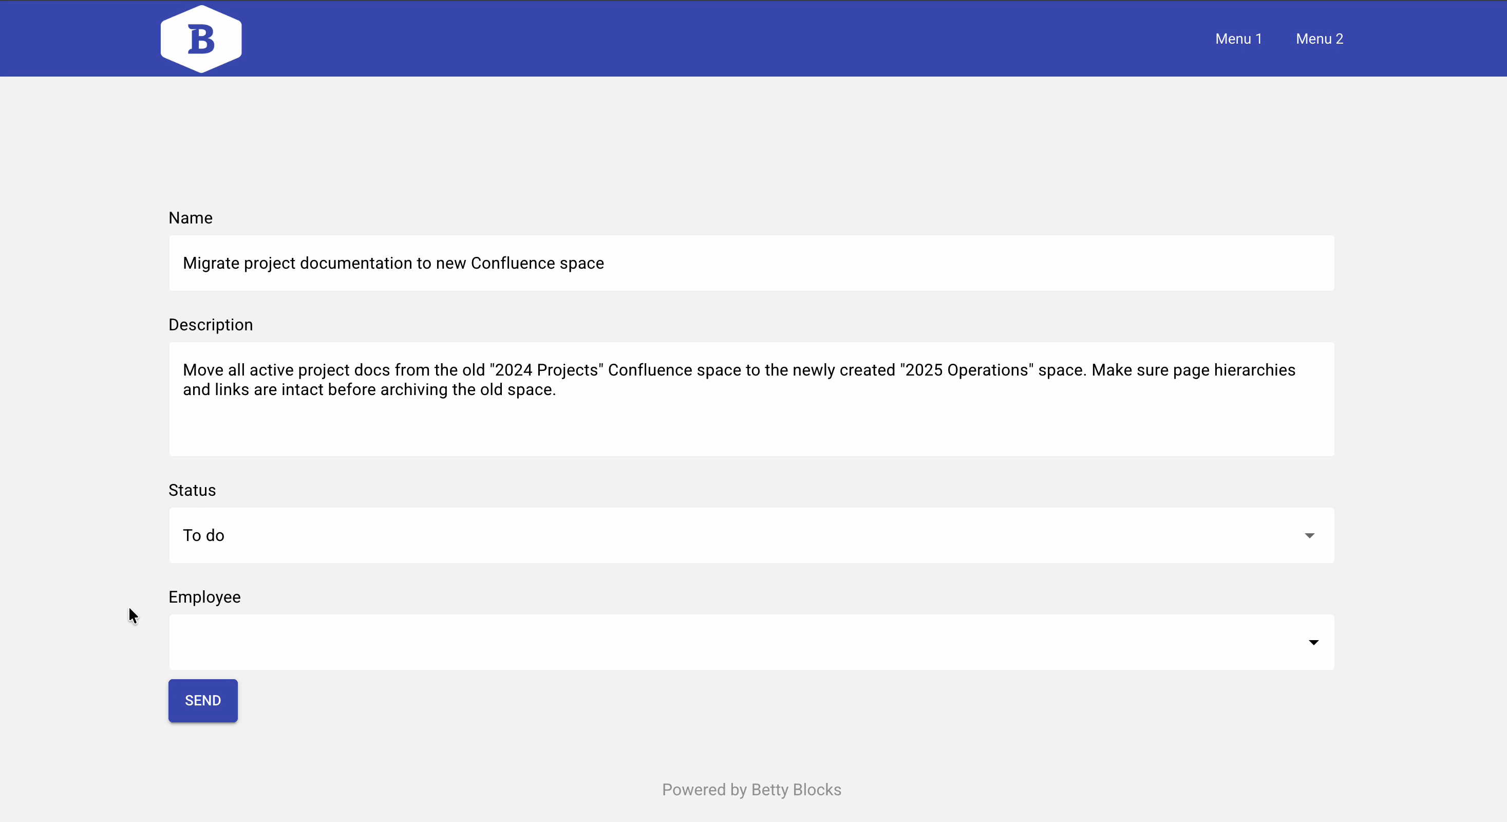Click the Employee field label
This screenshot has width=1507, height=822.
click(x=204, y=597)
